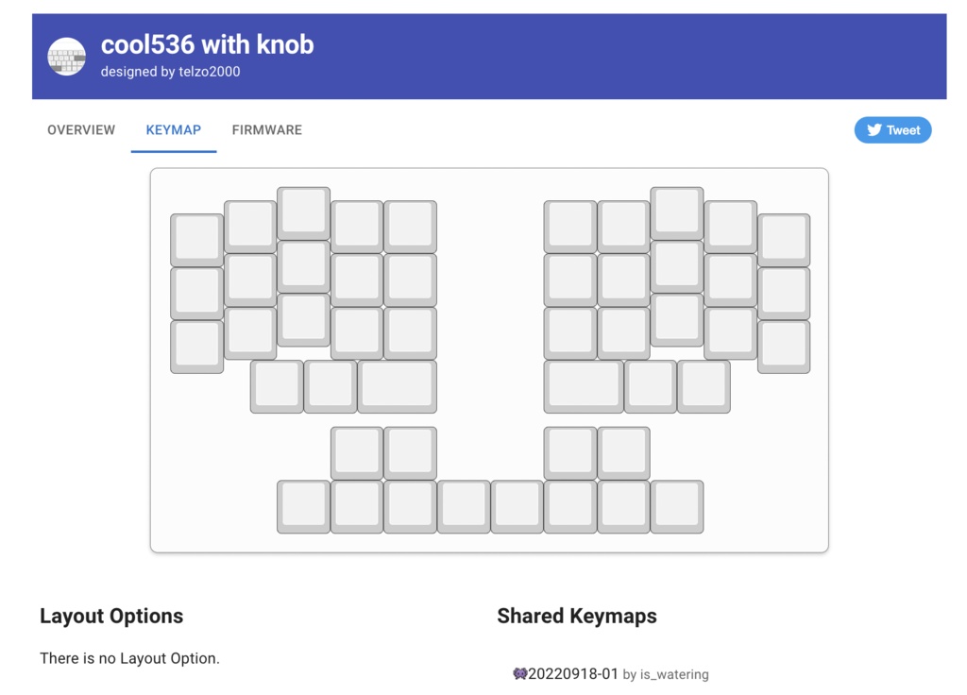Click the cool536 keyboard avatar icon
967x695 pixels.
tap(67, 57)
